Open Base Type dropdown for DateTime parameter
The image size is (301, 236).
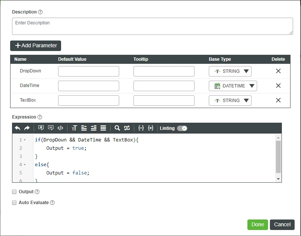click(x=233, y=86)
